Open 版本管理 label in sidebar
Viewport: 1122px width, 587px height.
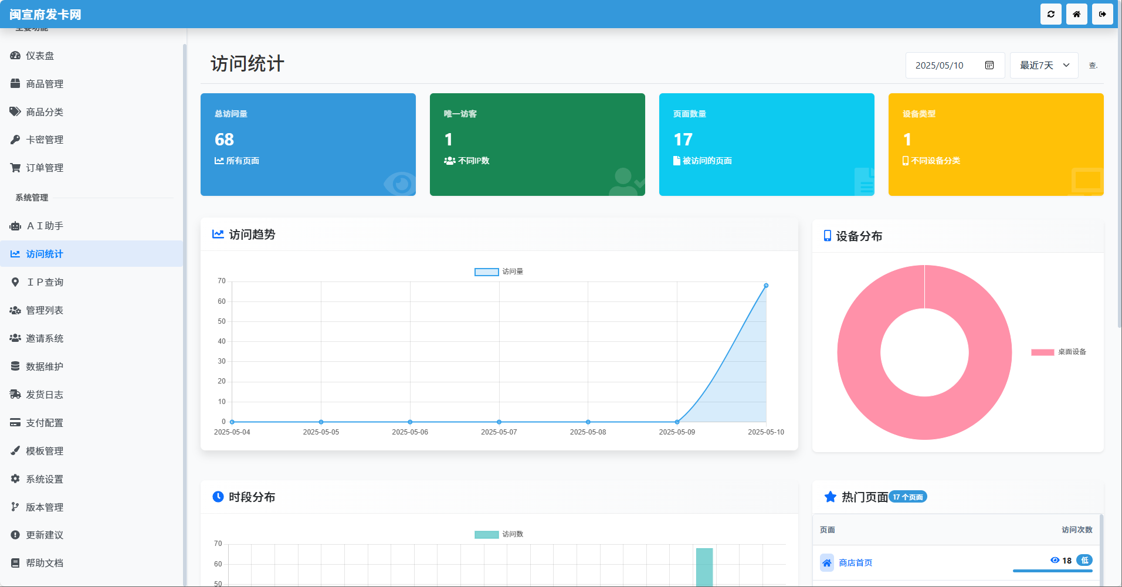[45, 507]
